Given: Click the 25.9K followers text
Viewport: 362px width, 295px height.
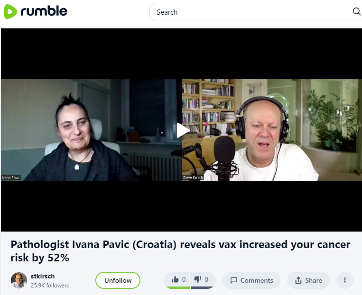Looking at the screenshot, I should tap(50, 286).
